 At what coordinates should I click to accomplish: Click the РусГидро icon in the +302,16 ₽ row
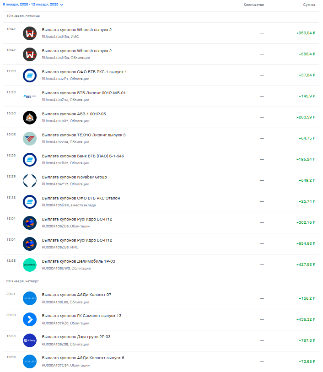tap(30, 223)
